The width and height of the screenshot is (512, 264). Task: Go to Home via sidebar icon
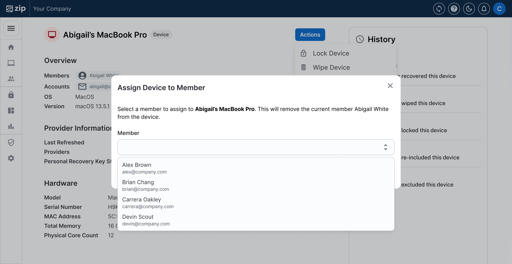point(11,47)
